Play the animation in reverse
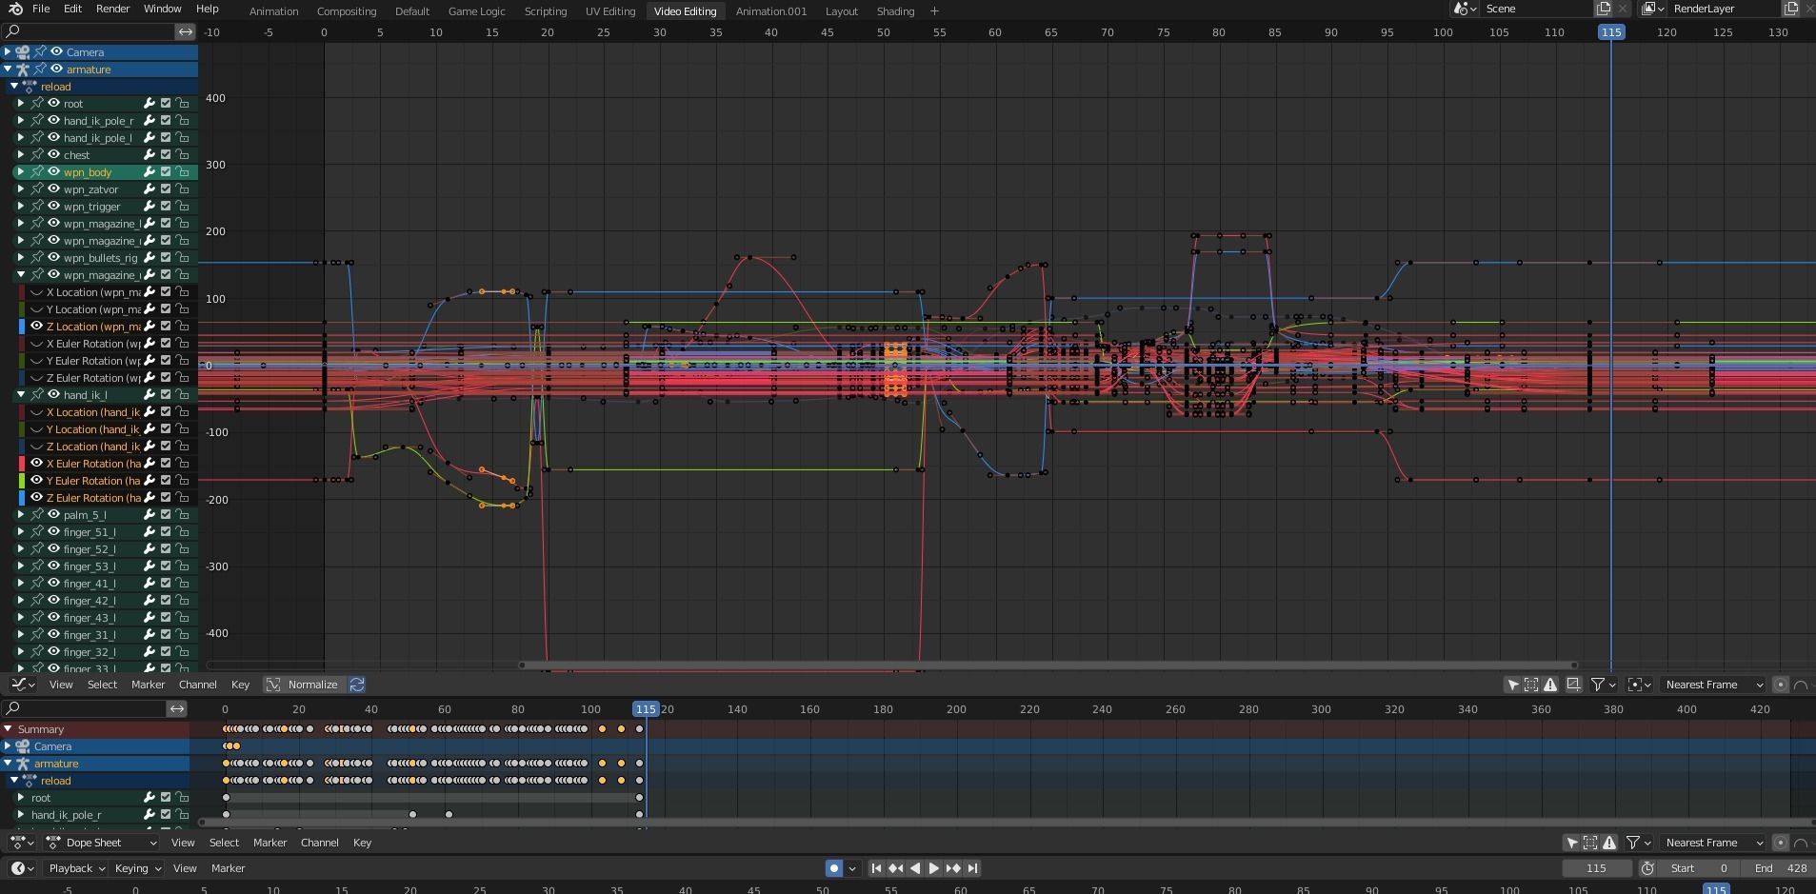The width and height of the screenshot is (1816, 894). pos(915,868)
